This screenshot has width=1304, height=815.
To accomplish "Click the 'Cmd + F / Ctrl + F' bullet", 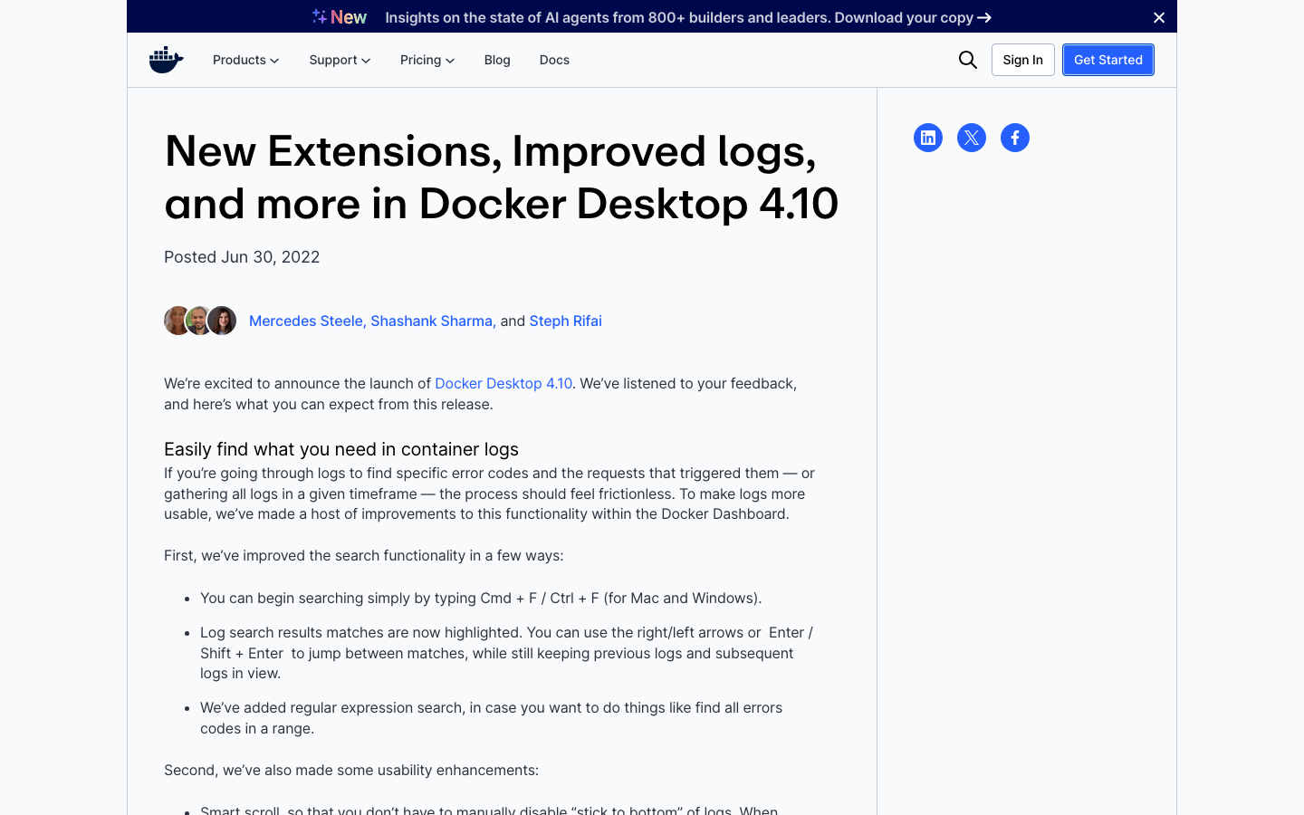I will coord(481,598).
